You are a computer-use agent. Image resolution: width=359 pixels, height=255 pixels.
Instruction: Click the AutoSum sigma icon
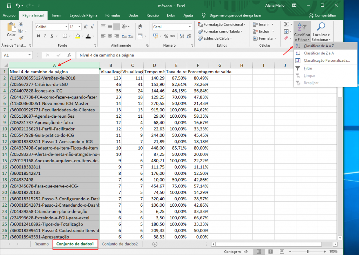[286, 24]
